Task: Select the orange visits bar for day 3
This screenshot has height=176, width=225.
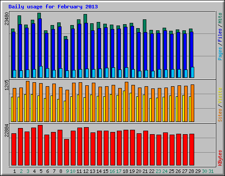Action: (28, 101)
